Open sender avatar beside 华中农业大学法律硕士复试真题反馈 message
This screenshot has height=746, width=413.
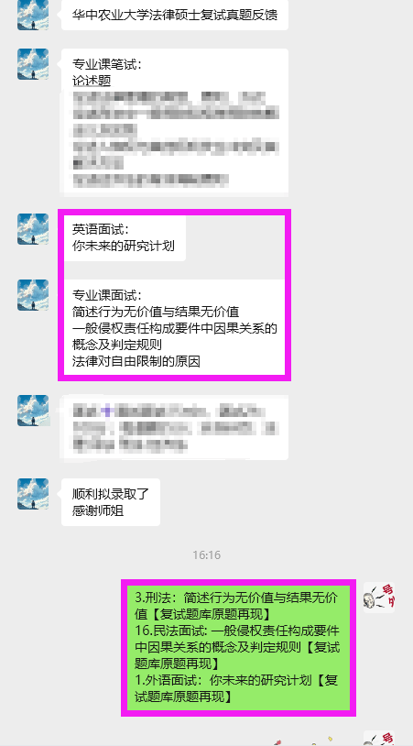point(33,15)
